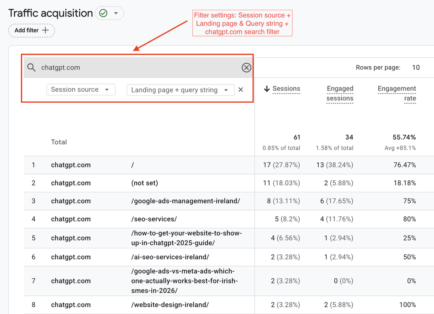
Task: Click sessions value 8 (13.11%)
Action: [284, 201]
